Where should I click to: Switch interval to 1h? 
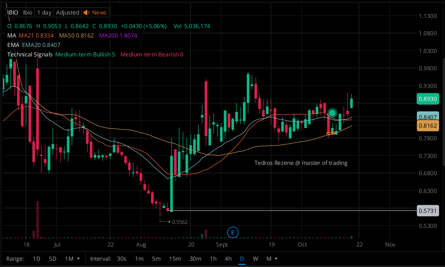213,259
